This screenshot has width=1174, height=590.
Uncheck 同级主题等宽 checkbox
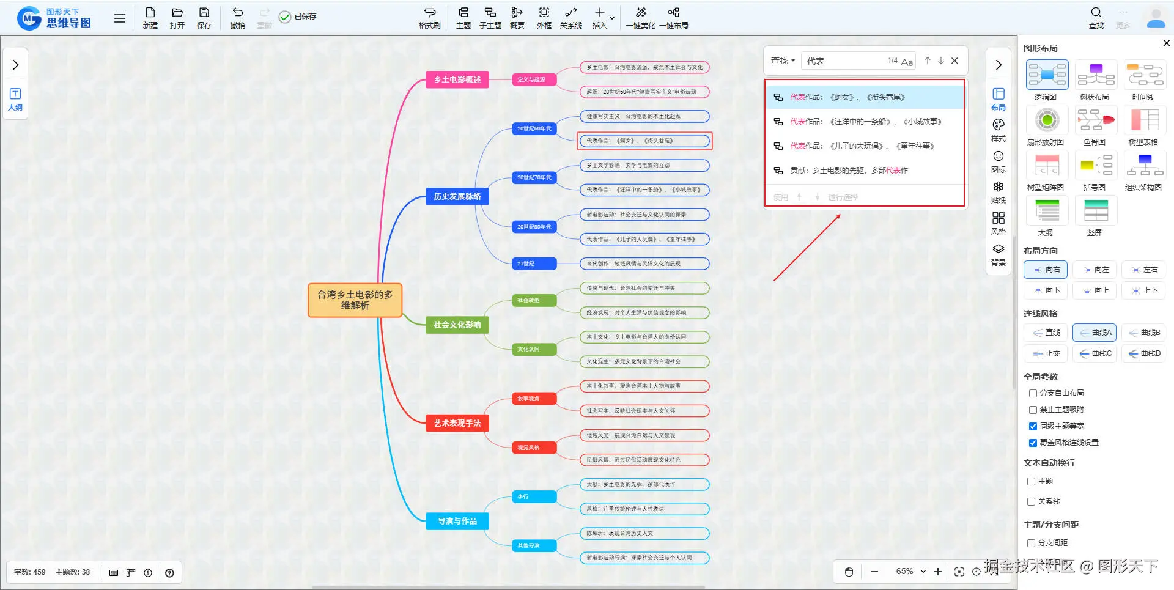click(1033, 426)
